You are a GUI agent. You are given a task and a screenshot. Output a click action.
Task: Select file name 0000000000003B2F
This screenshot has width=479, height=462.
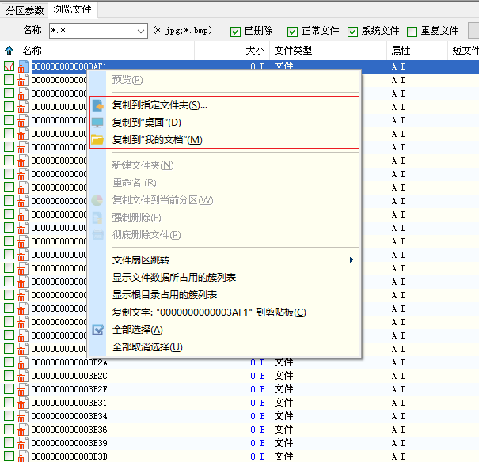coord(70,389)
